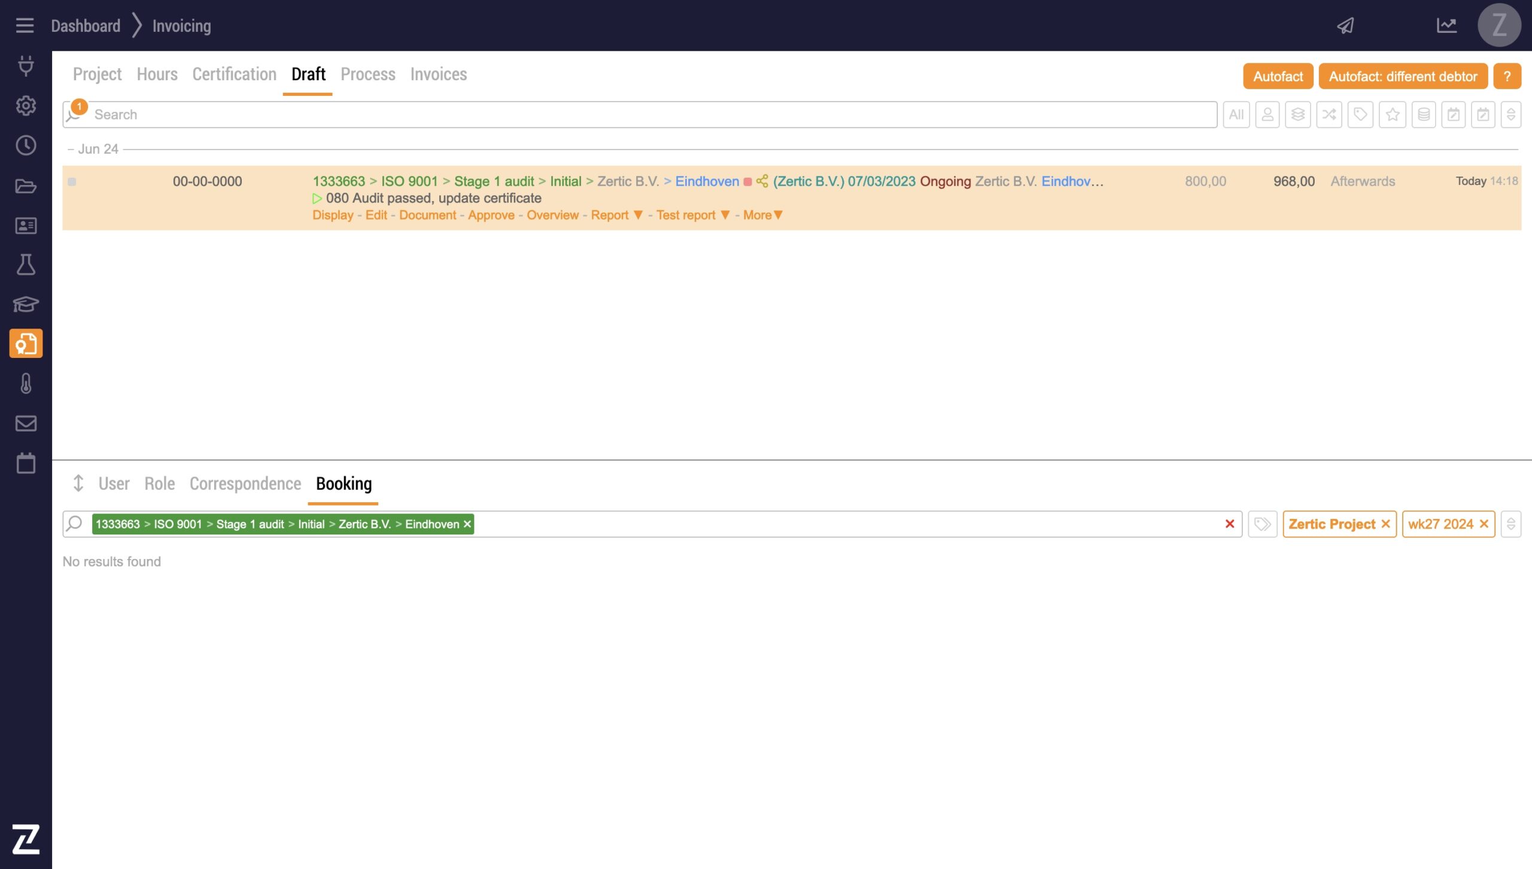This screenshot has width=1532, height=869.
Task: Click the user filter icon
Action: 1267,114
